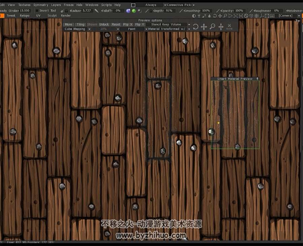This screenshot has width=303, height=246.
Task: Toggle the pen pressure icon for Roughness
Action: pos(251,11)
